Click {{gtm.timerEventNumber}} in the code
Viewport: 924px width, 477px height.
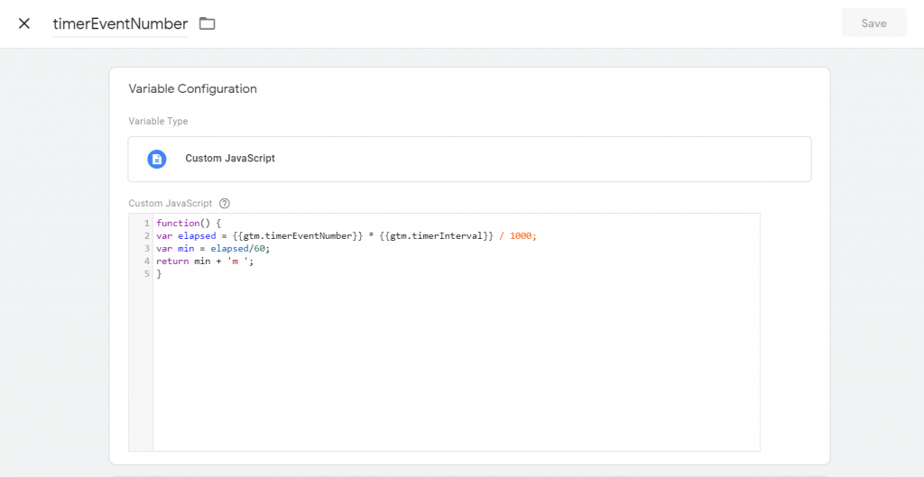[x=298, y=236]
